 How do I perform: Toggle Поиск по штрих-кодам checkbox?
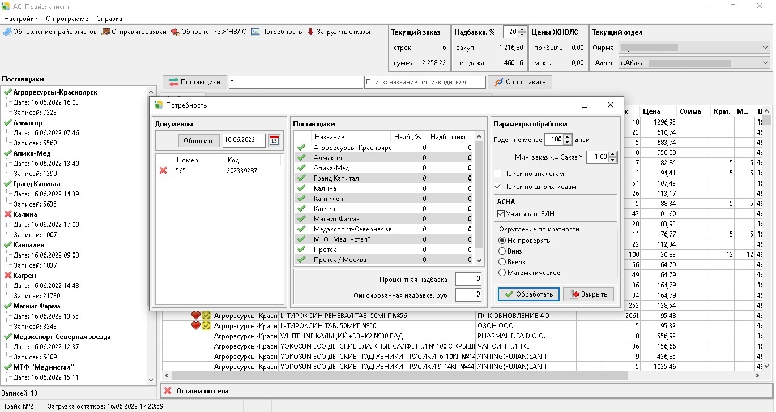[498, 187]
